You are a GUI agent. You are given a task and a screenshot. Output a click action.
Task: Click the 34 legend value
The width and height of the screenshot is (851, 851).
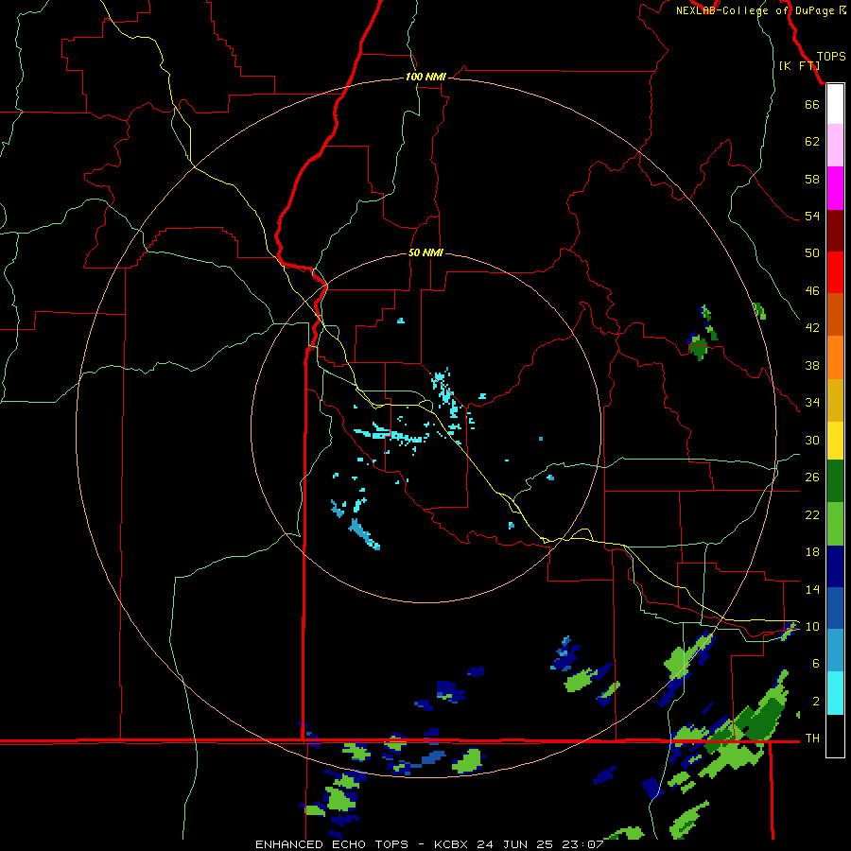(812, 403)
